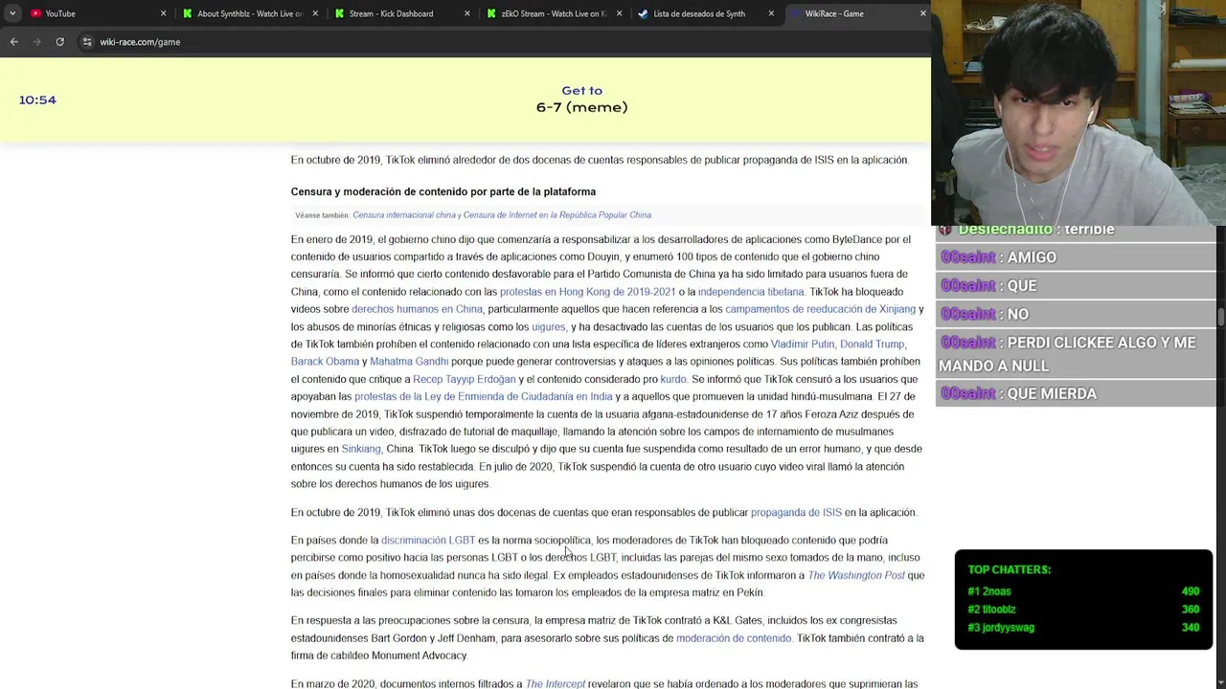Close the WikiRace Game tab
1226x689 pixels.
click(922, 13)
